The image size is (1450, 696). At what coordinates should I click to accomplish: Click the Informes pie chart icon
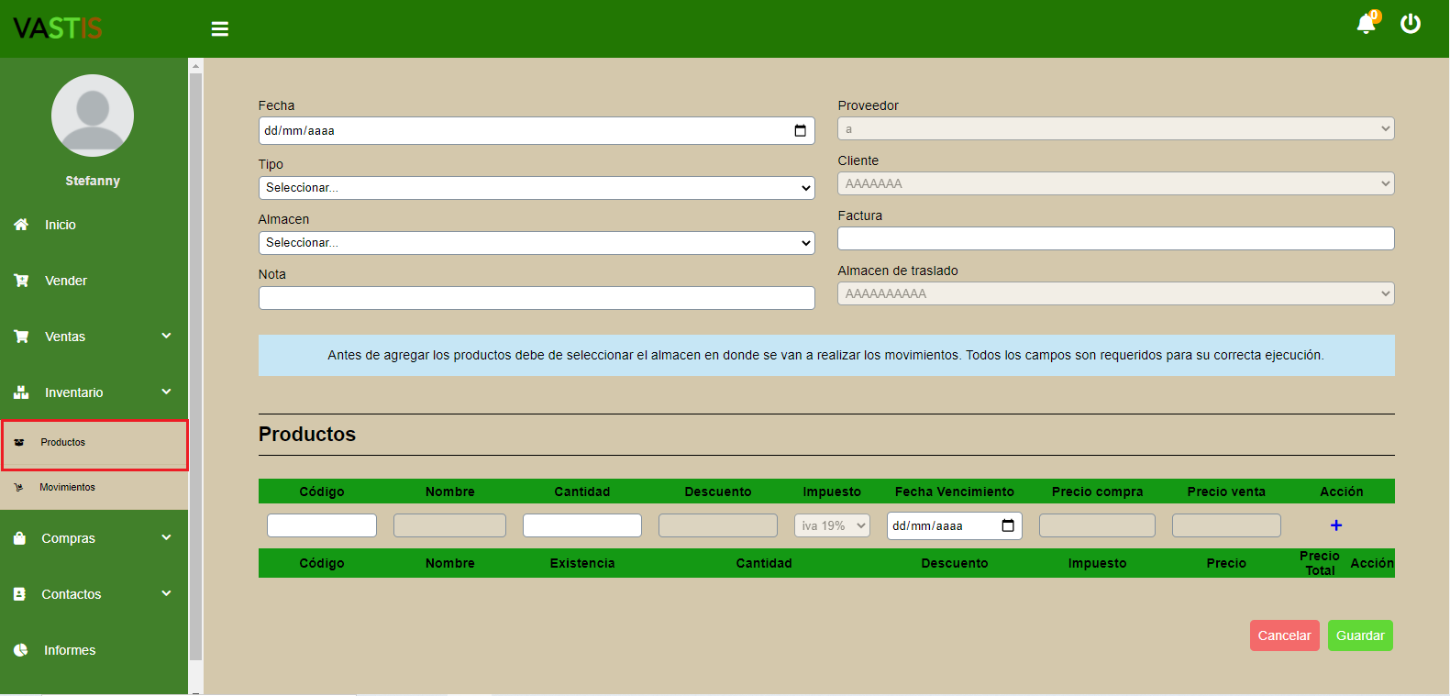click(21, 650)
